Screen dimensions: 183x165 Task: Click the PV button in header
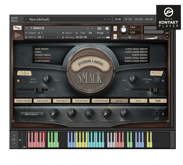167,37
